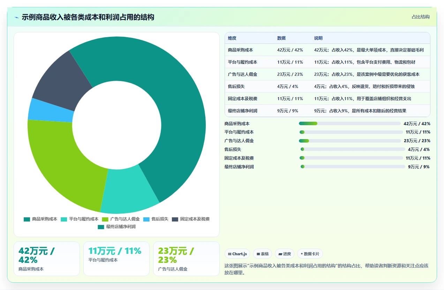
Task: Click the 说明 column header
Action: point(318,38)
